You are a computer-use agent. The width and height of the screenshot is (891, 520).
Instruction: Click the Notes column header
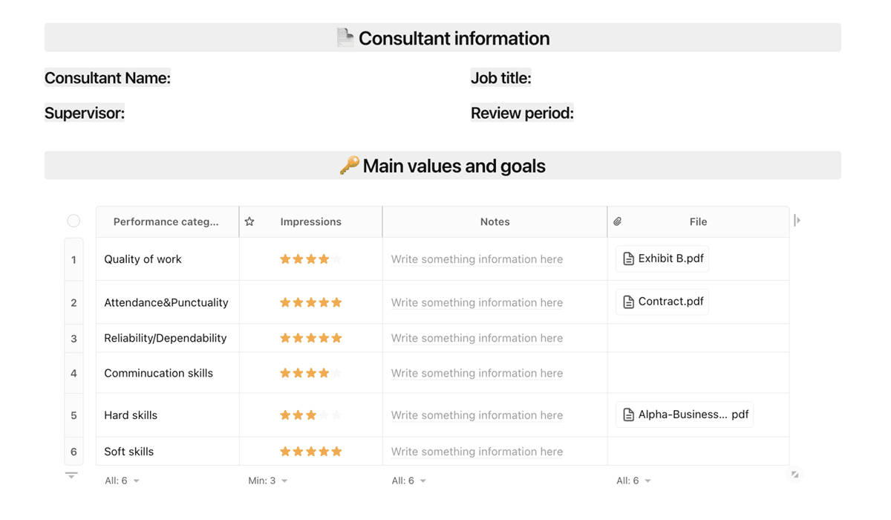click(495, 221)
